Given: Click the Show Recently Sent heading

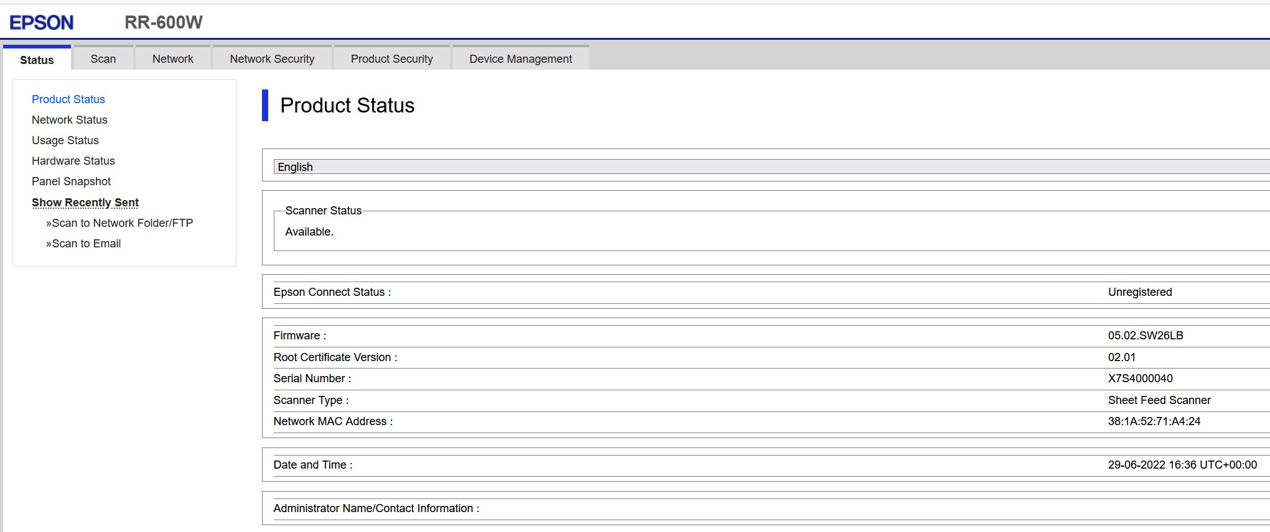Looking at the screenshot, I should tap(85, 203).
